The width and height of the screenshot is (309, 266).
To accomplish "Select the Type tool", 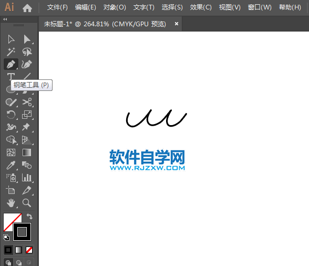I will 11,76.
